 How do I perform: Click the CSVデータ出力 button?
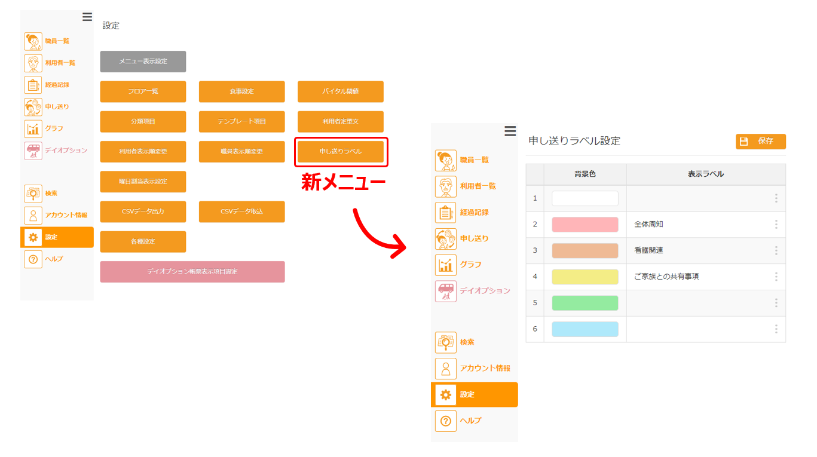[143, 211]
